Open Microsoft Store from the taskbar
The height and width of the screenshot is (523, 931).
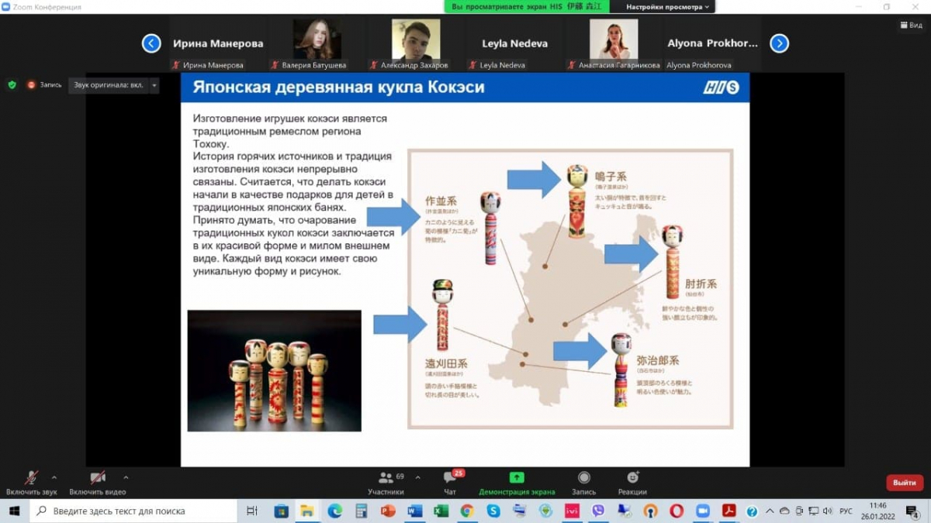point(282,511)
